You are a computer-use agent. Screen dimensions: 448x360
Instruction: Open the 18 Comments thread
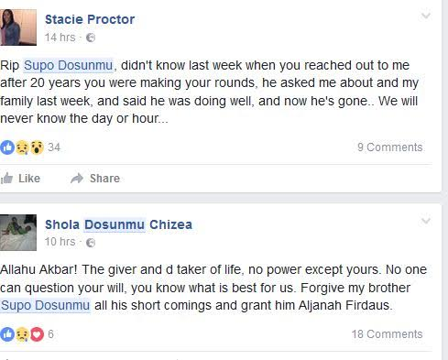(387, 334)
